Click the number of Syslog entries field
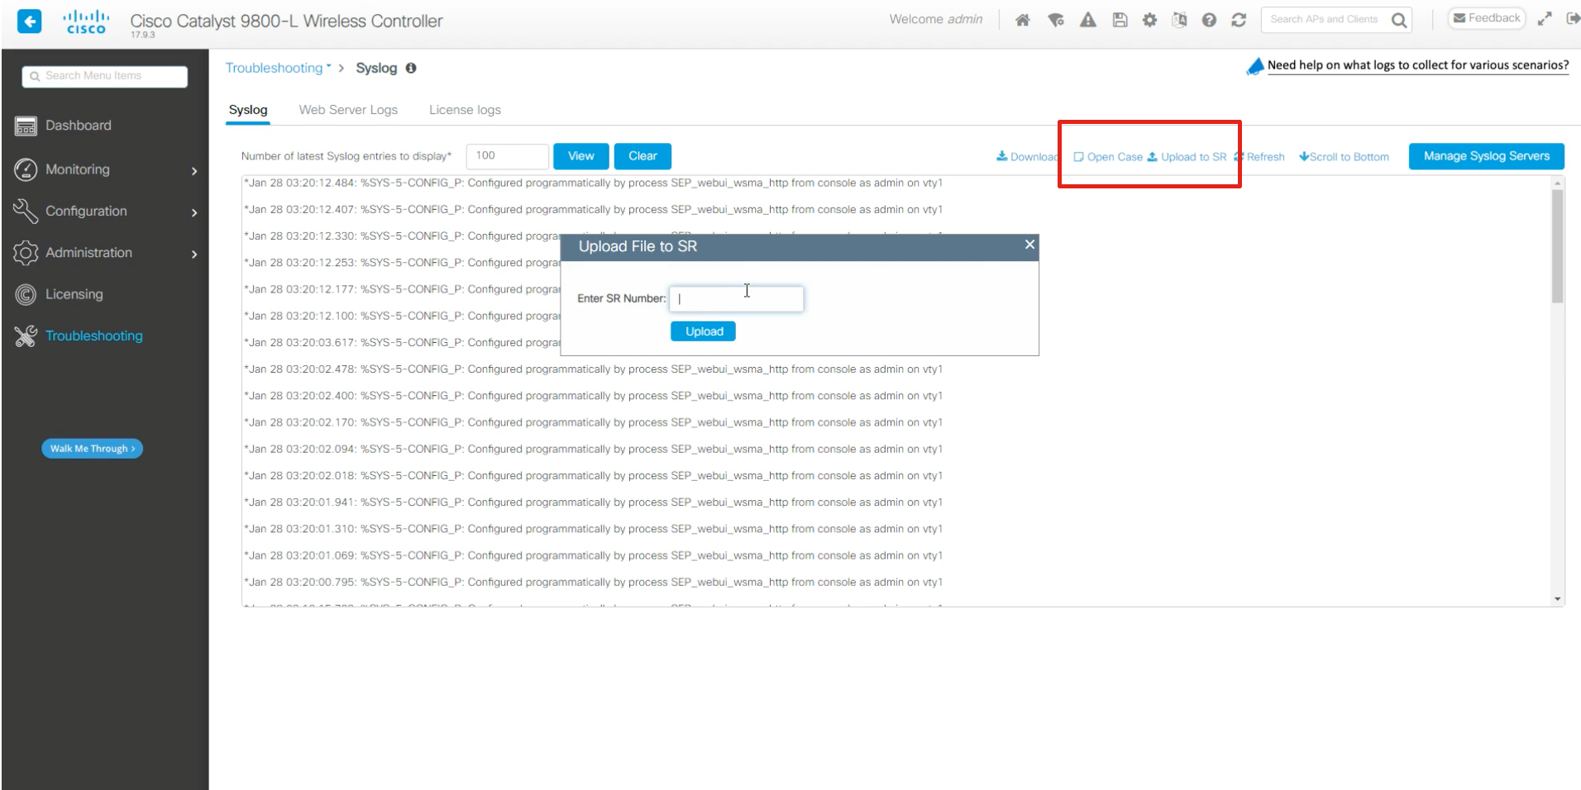1581x790 pixels. (x=508, y=156)
